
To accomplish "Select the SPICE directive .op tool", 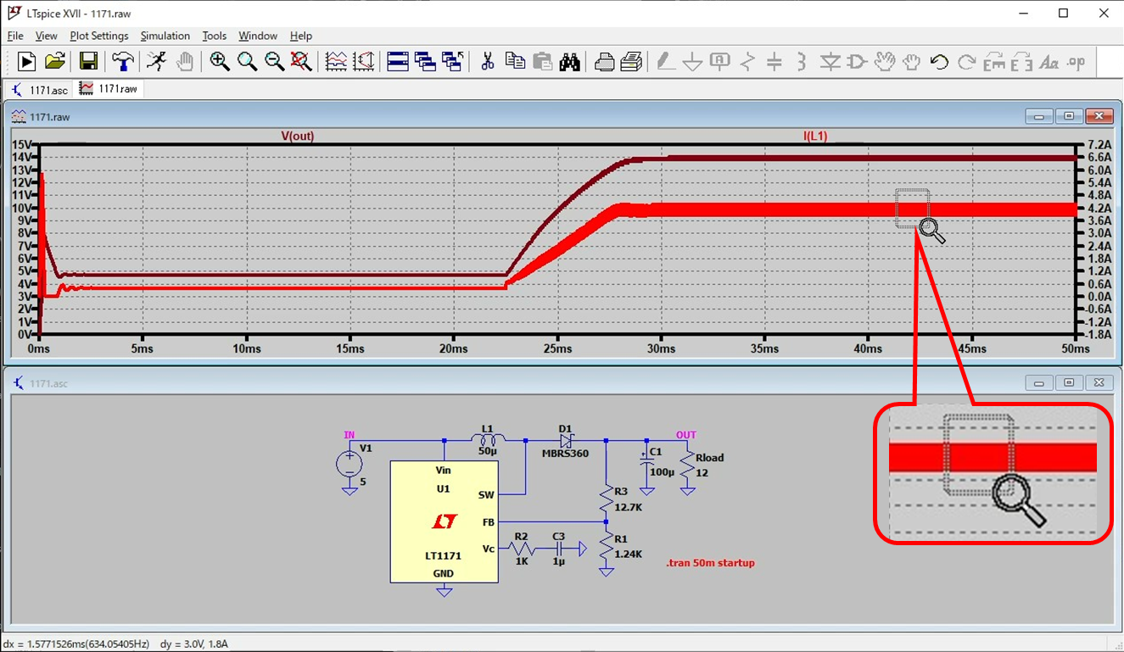I will [x=1076, y=61].
